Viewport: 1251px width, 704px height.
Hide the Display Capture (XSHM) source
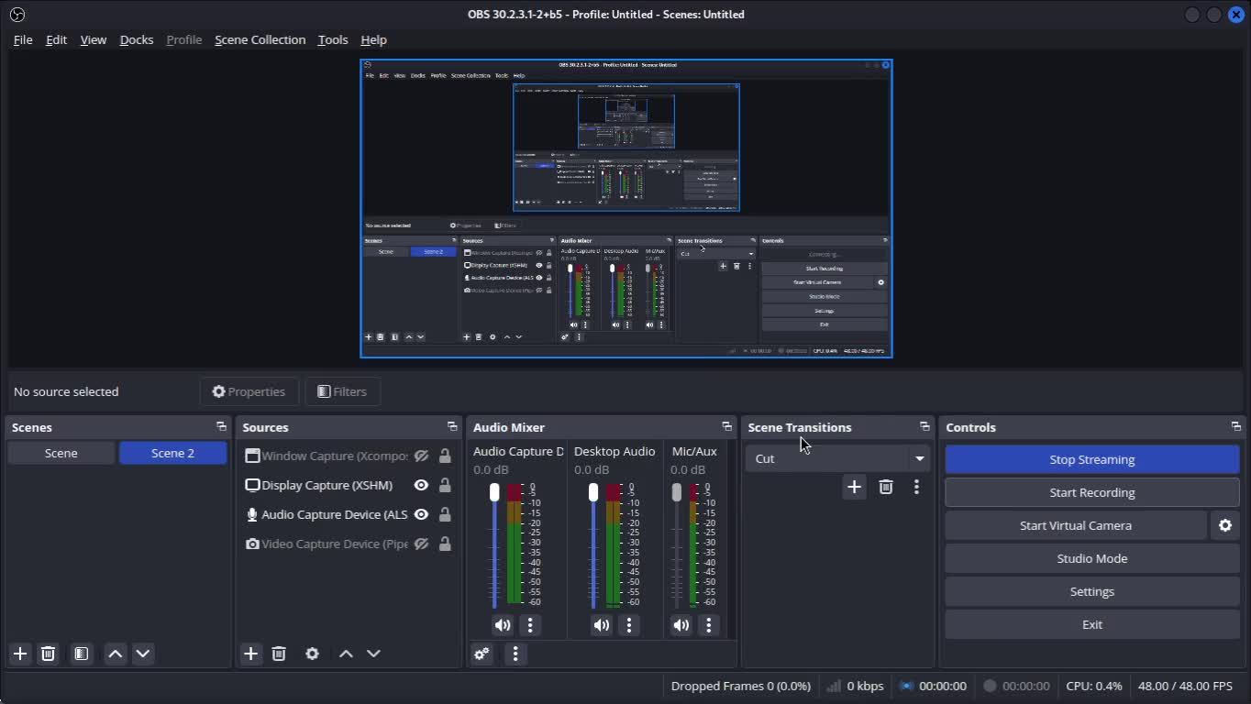[x=421, y=485]
